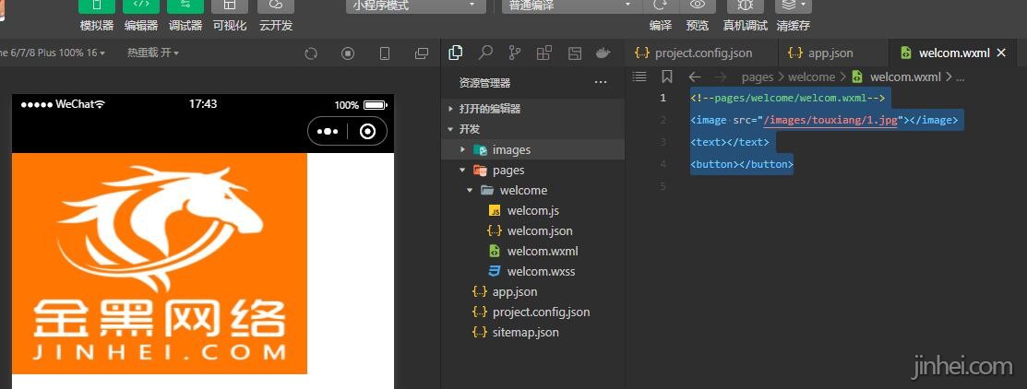This screenshot has width=1027, height=389.
Task: Open the 普通编译 compile mode dropdown
Action: [572, 6]
